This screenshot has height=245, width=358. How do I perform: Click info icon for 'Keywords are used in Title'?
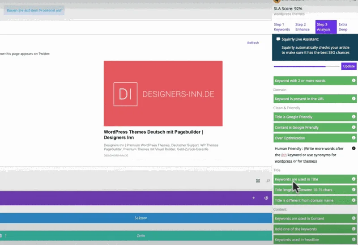click(354, 179)
